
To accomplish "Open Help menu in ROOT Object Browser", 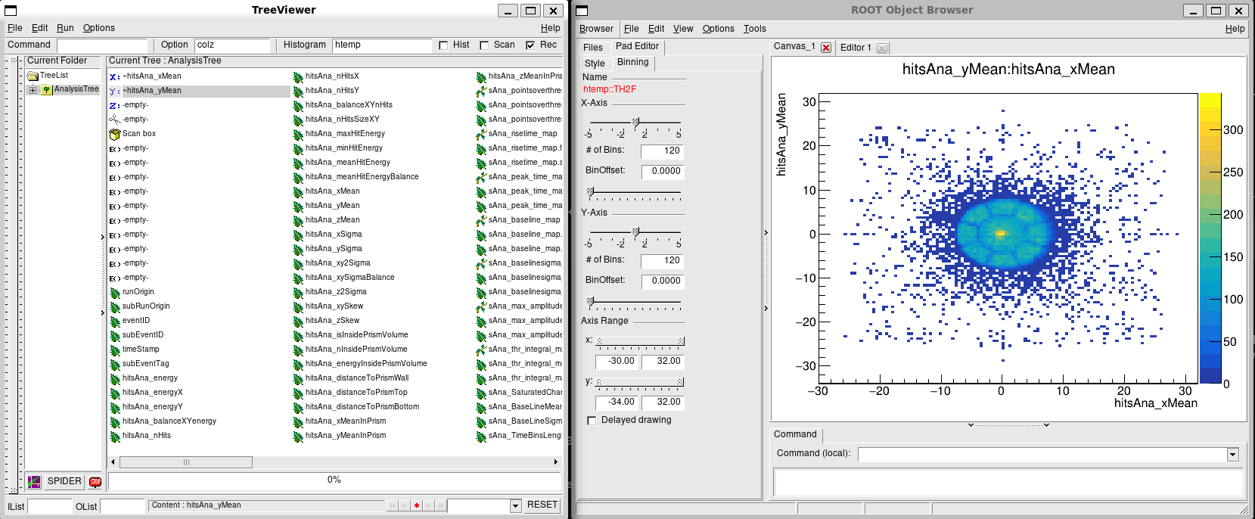I will pyautogui.click(x=1235, y=29).
